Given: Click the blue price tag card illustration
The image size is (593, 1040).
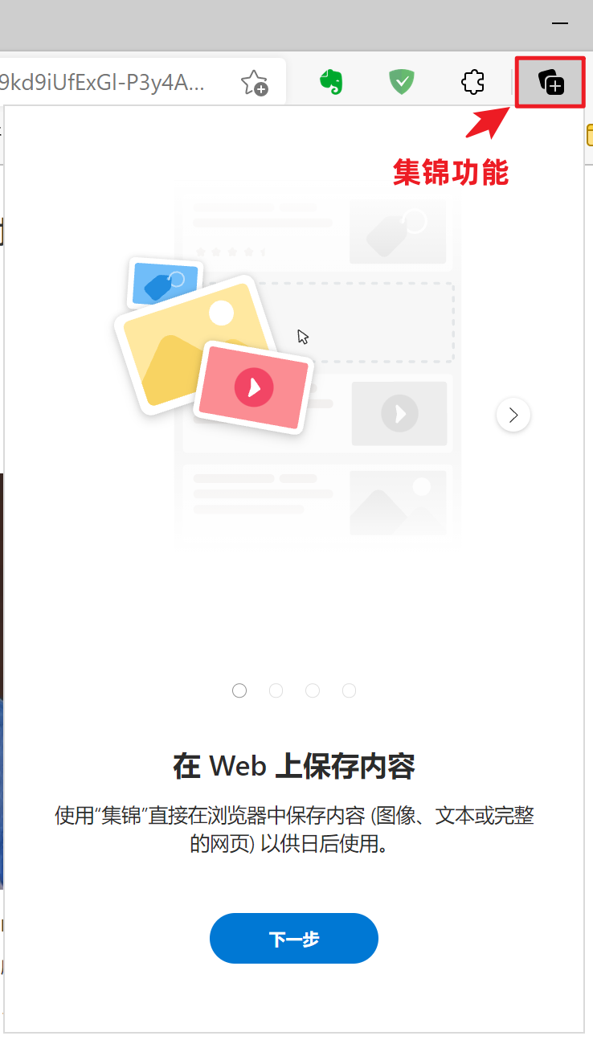Looking at the screenshot, I should coord(164,283).
